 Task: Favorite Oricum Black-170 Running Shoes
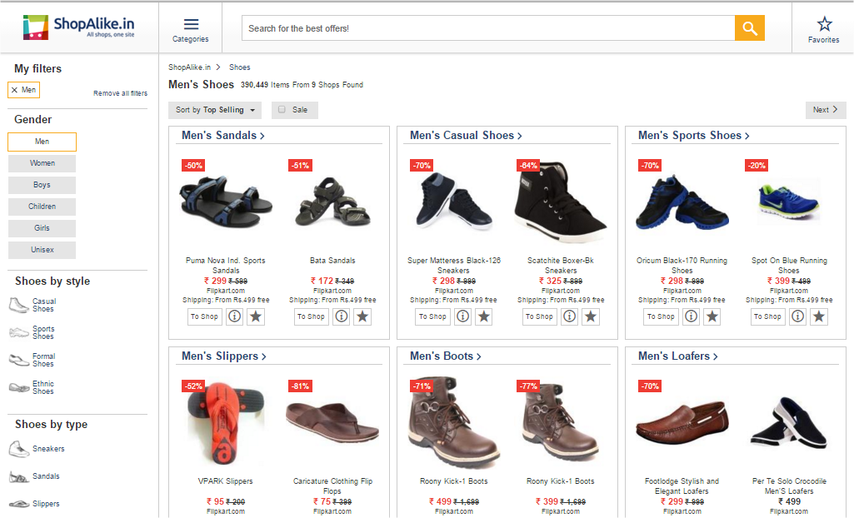tap(712, 316)
